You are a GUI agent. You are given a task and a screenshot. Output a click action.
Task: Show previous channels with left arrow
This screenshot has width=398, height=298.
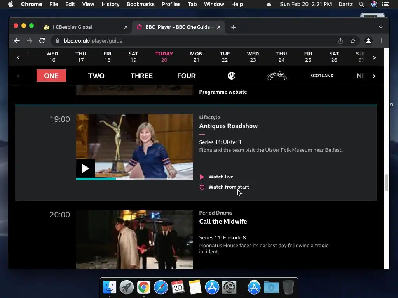tap(18, 76)
